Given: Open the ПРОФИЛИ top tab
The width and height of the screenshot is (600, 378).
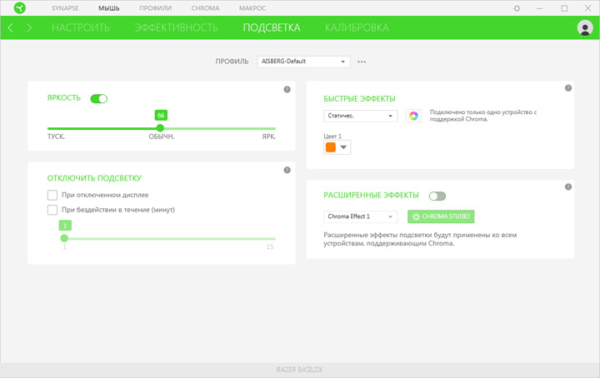Looking at the screenshot, I should pos(155,8).
